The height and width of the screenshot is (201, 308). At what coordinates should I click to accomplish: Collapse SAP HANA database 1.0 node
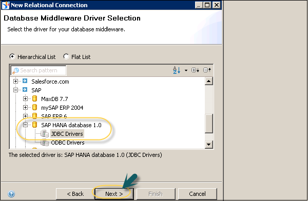[x=25, y=125]
